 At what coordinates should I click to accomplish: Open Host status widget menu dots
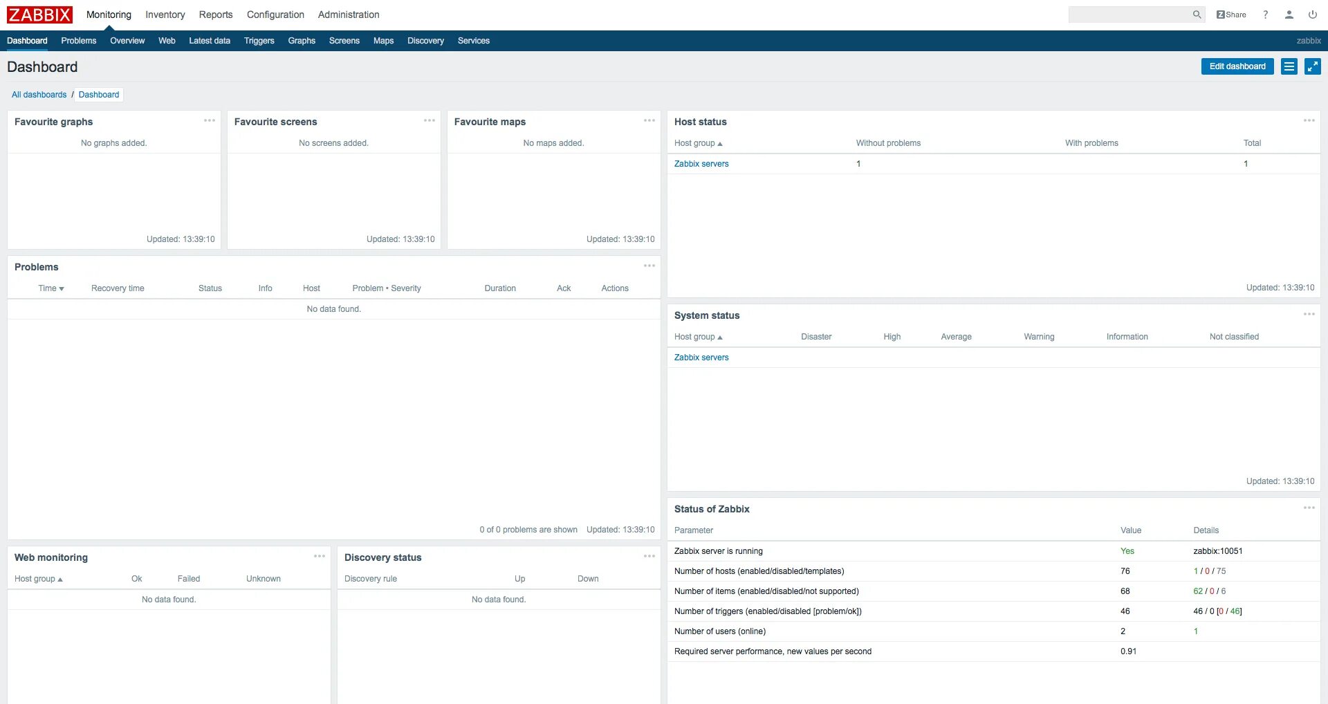tap(1309, 120)
